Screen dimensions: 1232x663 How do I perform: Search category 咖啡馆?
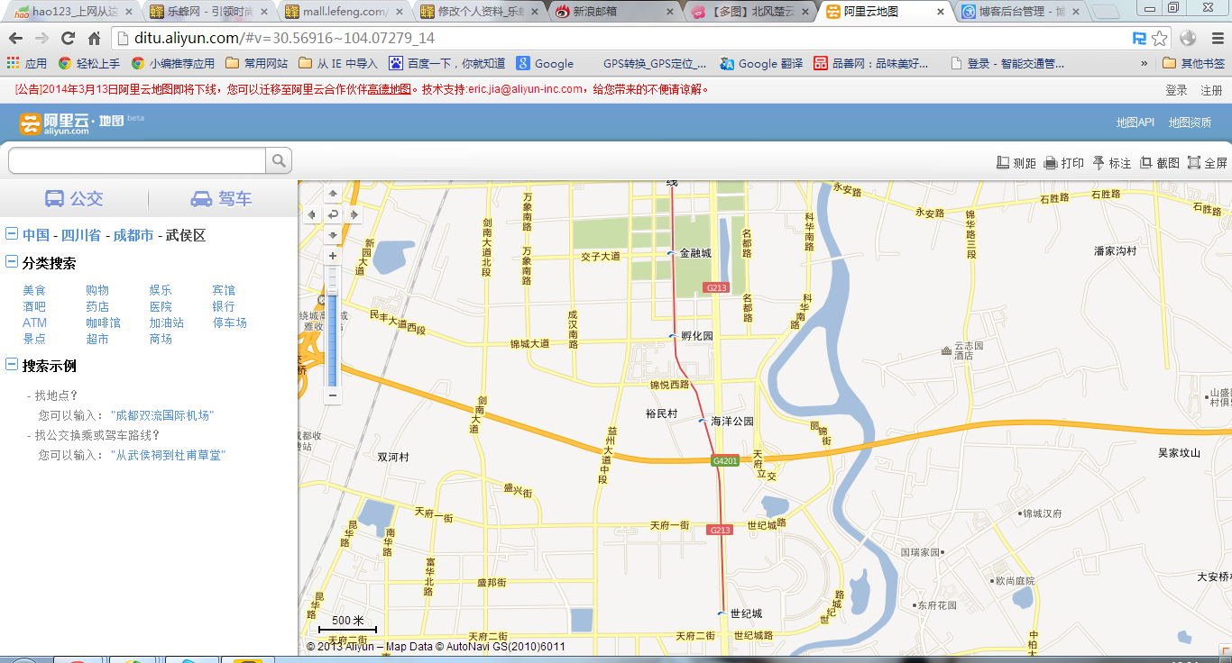pyautogui.click(x=104, y=322)
